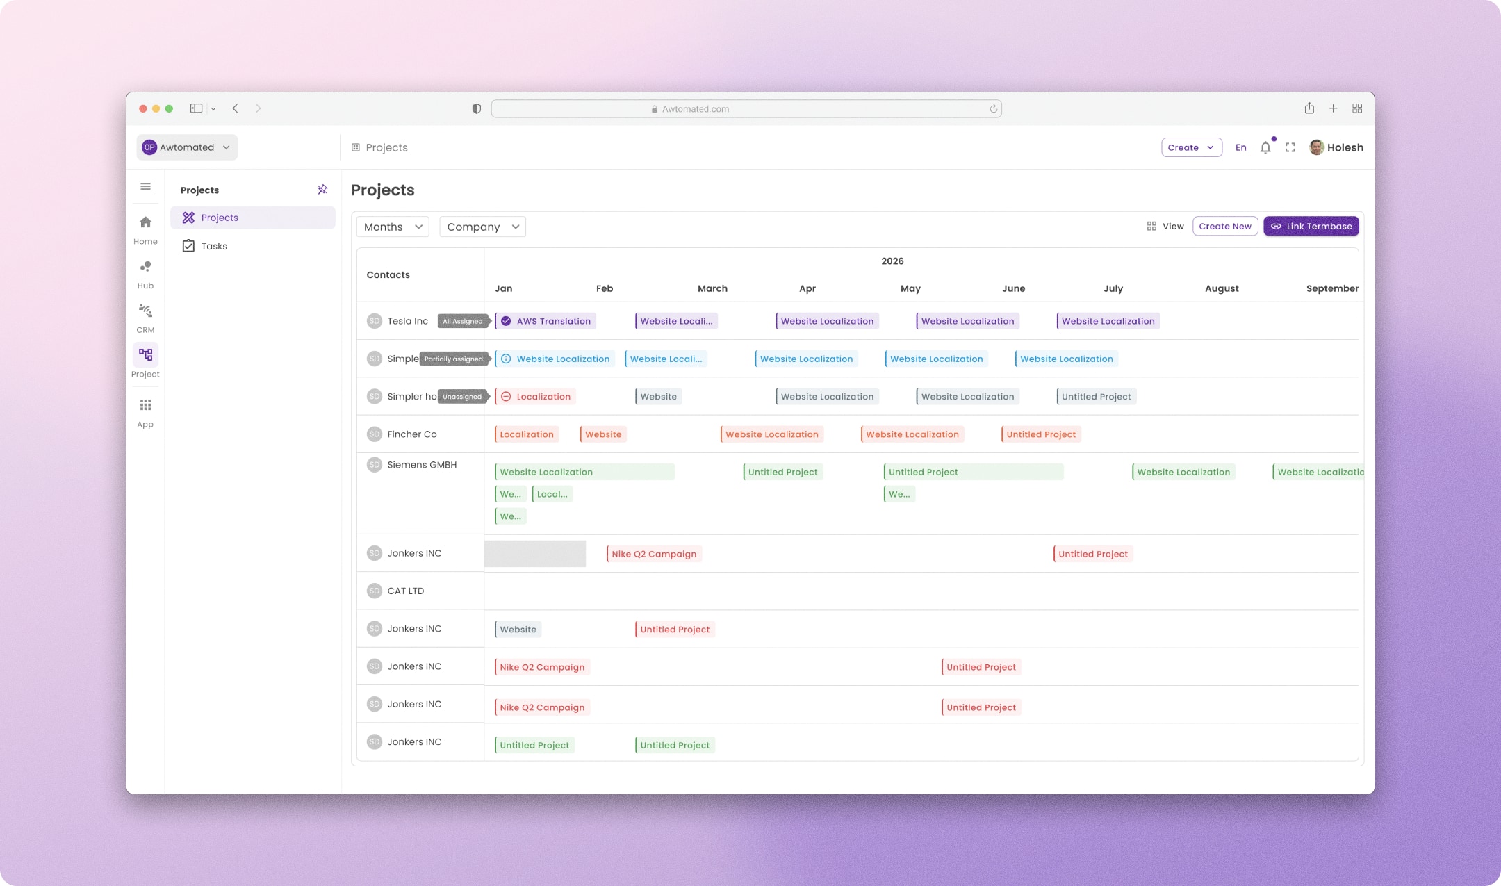Image resolution: width=1501 pixels, height=886 pixels.
Task: Open the Nike Q2 Campaign bar in Feb
Action: [654, 554]
